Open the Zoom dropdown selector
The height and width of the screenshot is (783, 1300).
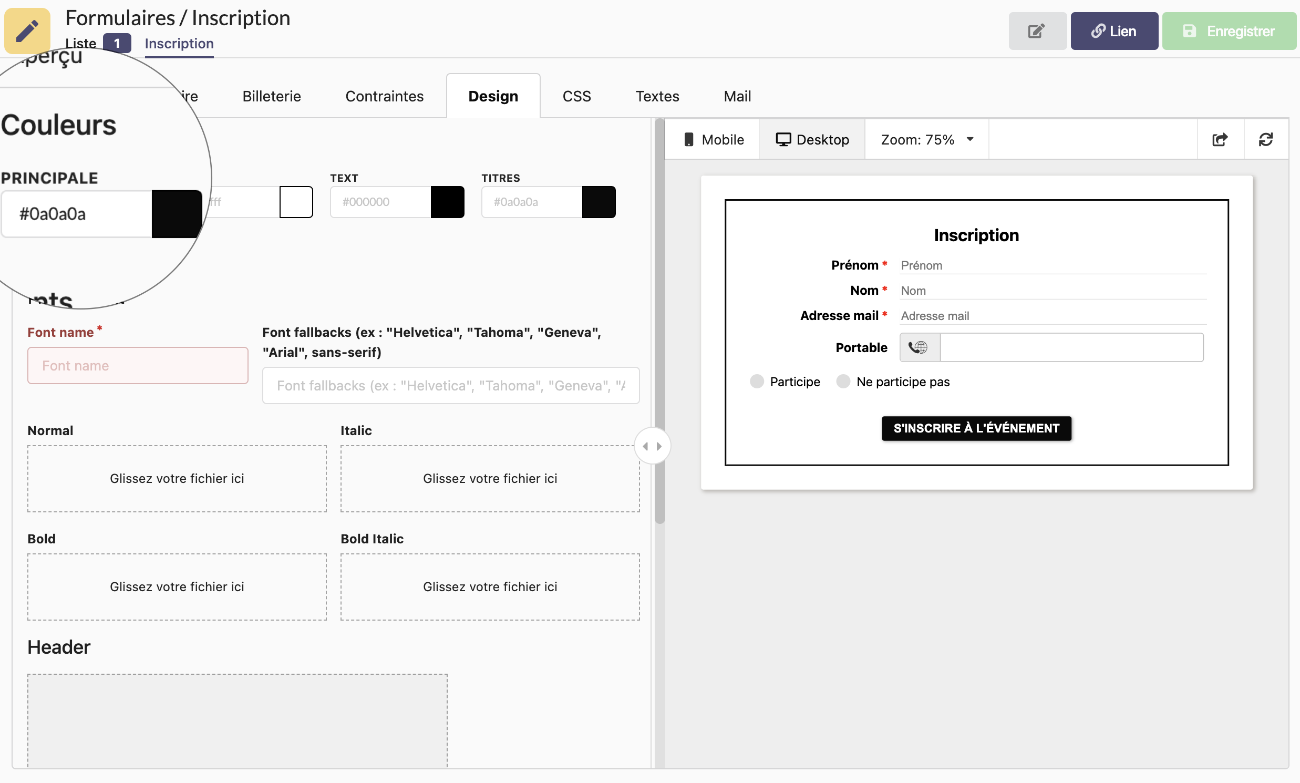927,138
